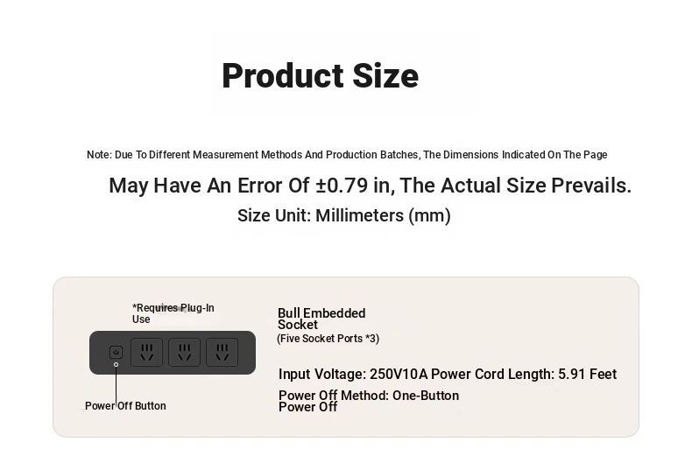Click the middle socket port icon
The height and width of the screenshot is (456, 692).
click(185, 353)
